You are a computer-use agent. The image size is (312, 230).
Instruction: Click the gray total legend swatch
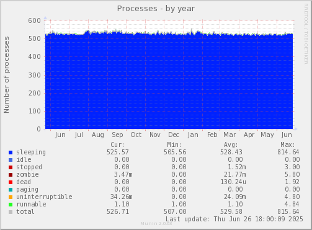coord(11,212)
